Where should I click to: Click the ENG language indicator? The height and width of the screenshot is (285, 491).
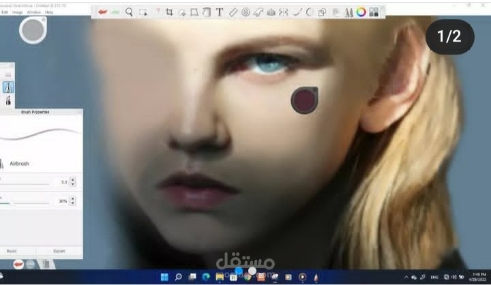pyautogui.click(x=434, y=277)
